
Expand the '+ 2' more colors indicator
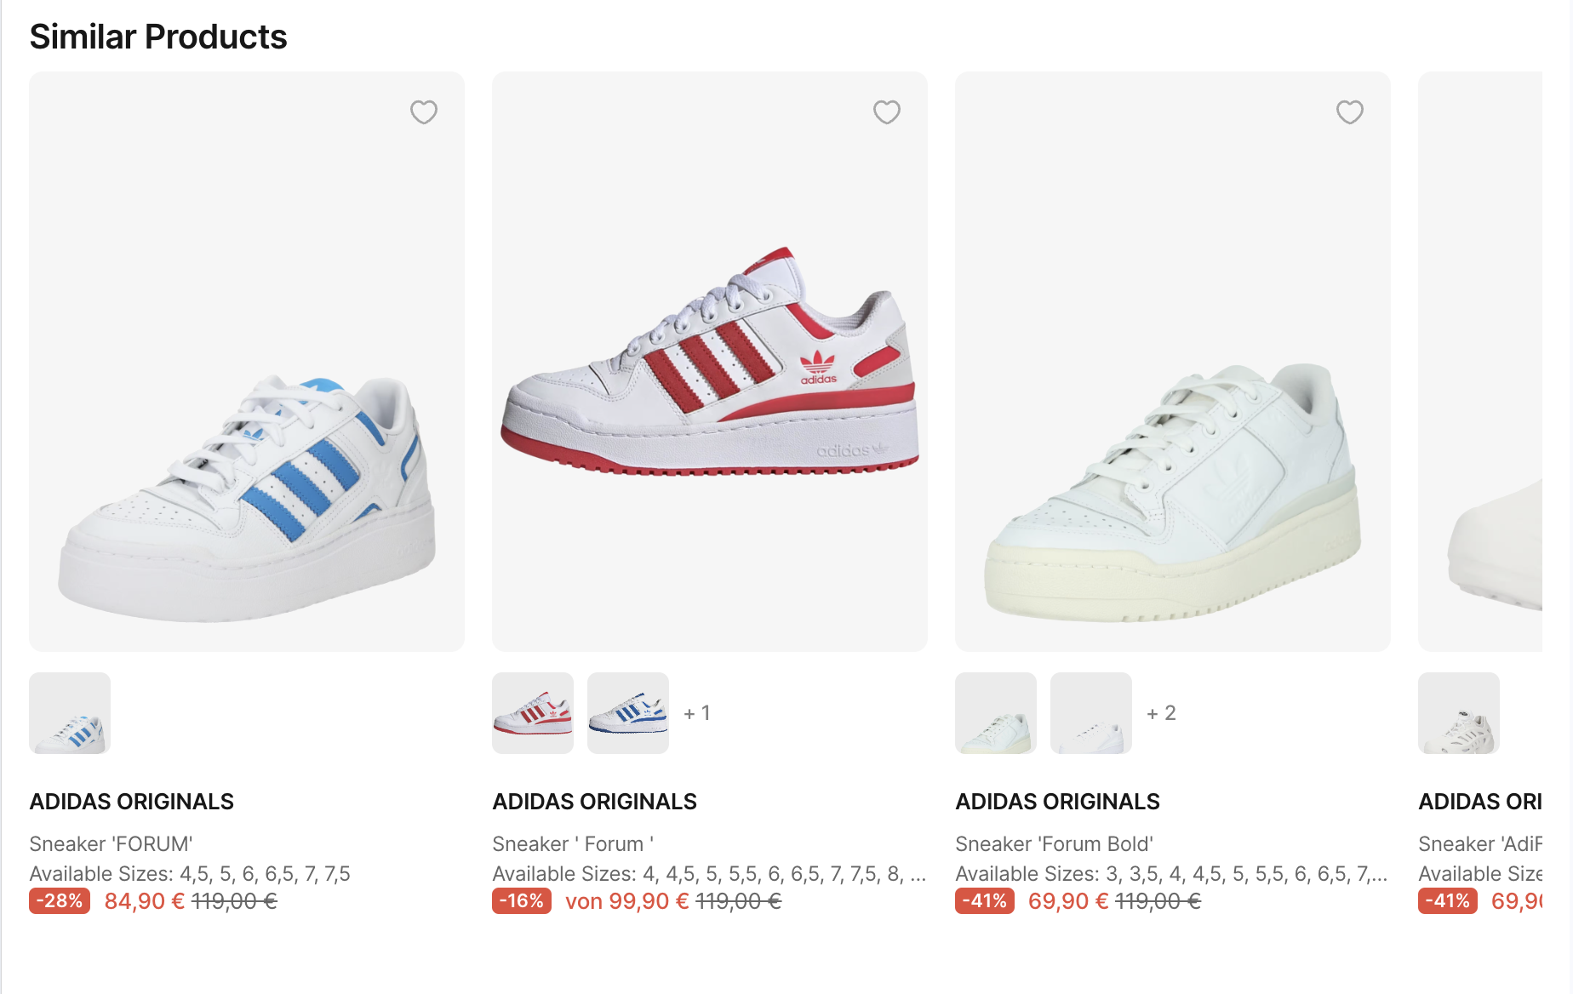1161,713
